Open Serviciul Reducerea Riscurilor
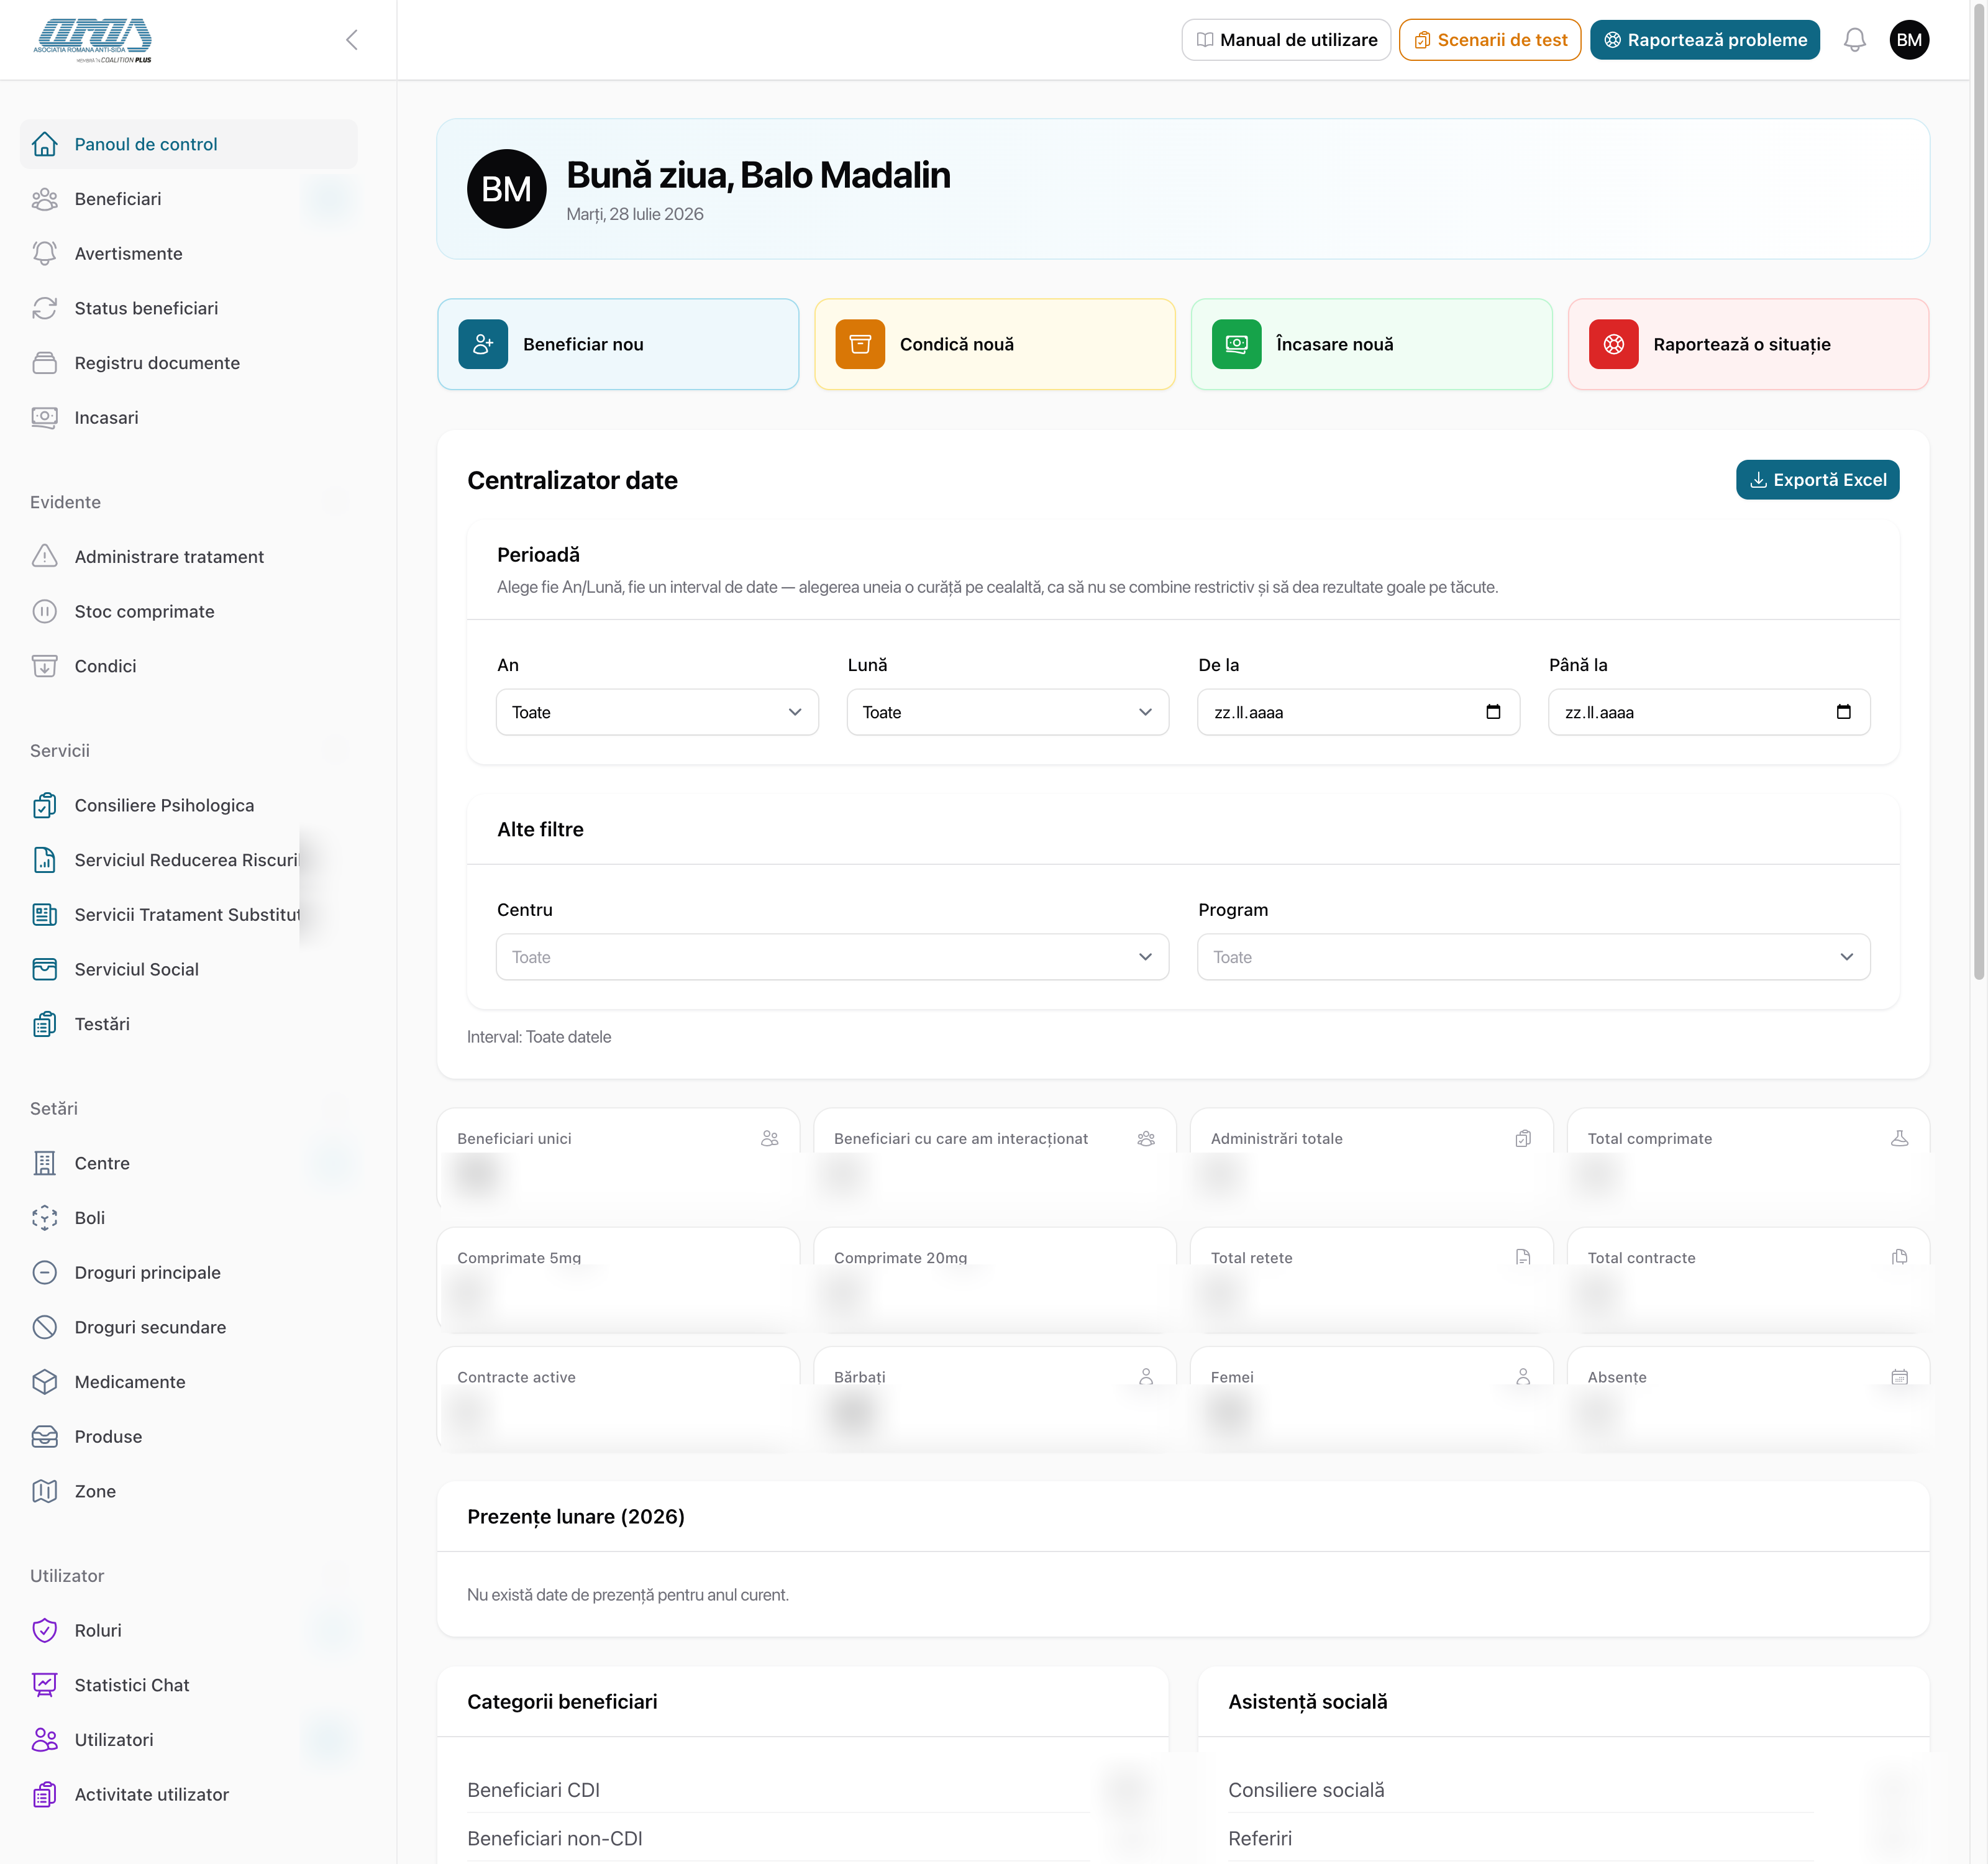Image resolution: width=1988 pixels, height=1864 pixels. (x=188, y=860)
